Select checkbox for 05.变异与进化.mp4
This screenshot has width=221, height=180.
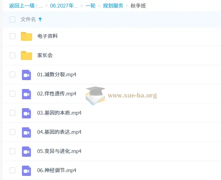(12, 151)
